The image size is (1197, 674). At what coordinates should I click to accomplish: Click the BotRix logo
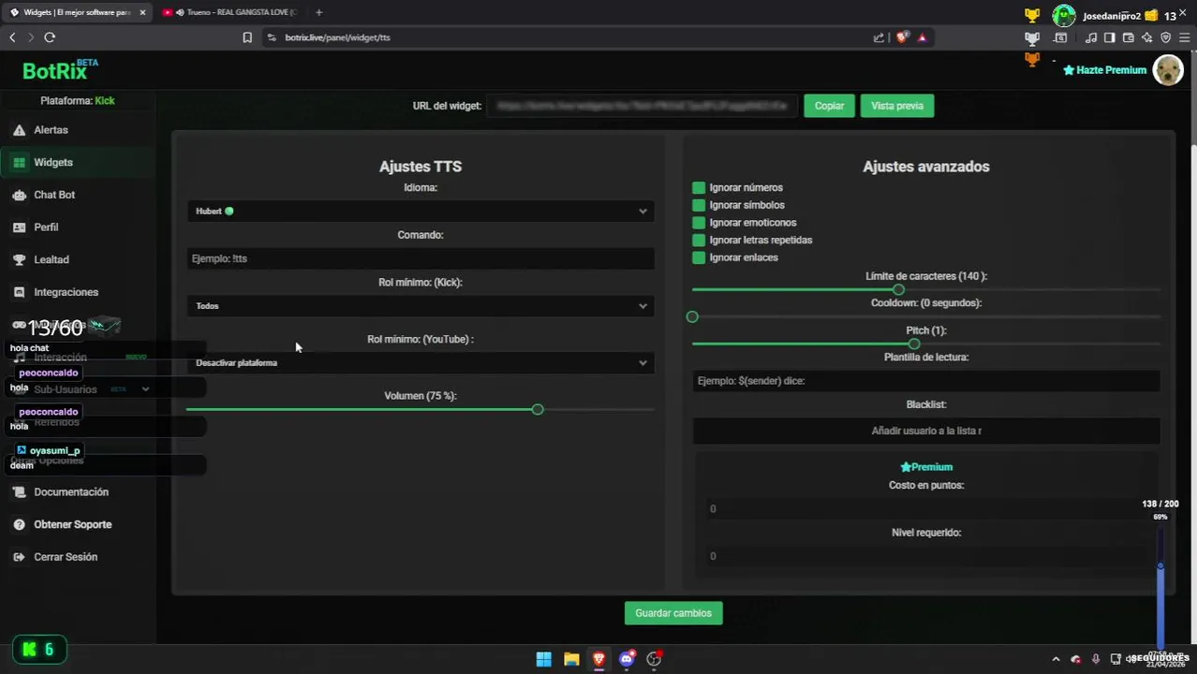pyautogui.click(x=60, y=70)
